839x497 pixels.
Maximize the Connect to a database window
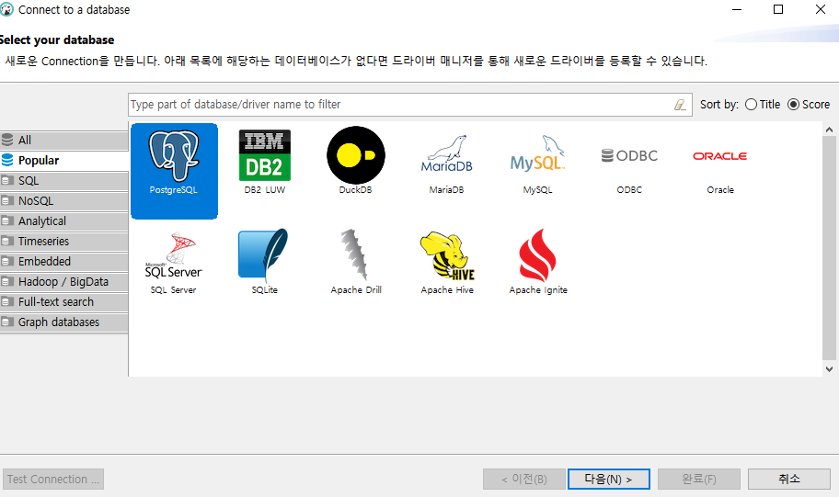tap(778, 9)
